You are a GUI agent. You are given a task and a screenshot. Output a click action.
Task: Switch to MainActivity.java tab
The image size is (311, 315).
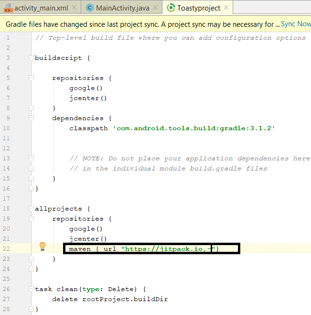[x=122, y=8]
